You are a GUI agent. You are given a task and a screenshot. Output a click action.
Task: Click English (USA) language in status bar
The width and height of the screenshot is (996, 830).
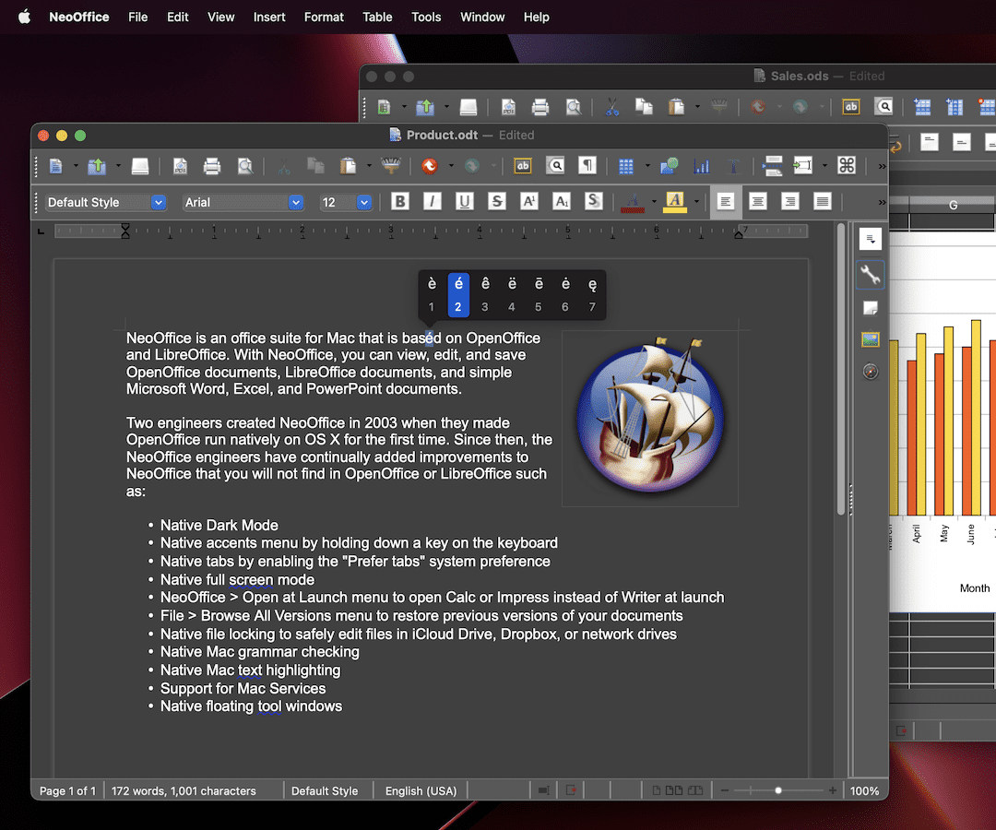[x=421, y=790]
